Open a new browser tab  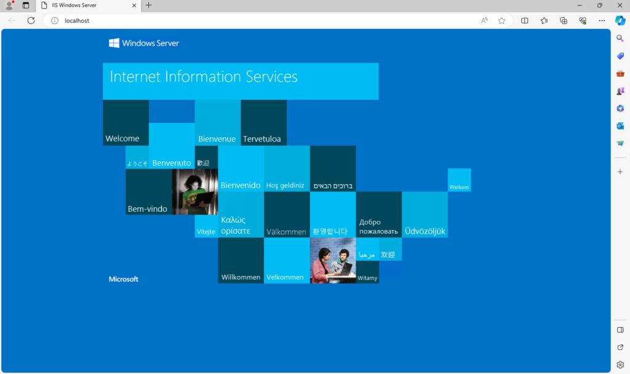[x=148, y=6]
